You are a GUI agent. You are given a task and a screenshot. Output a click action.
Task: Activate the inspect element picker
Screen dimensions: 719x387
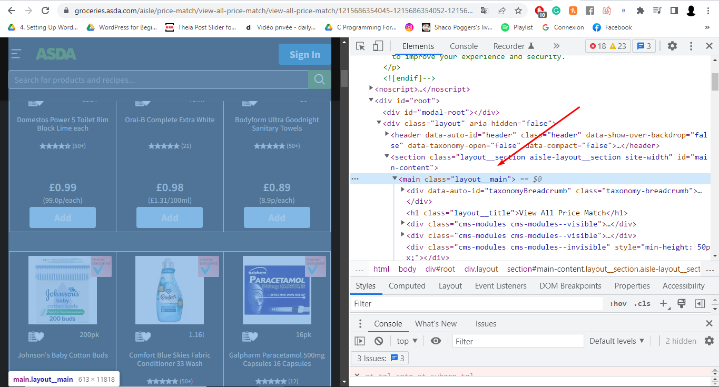click(x=360, y=46)
